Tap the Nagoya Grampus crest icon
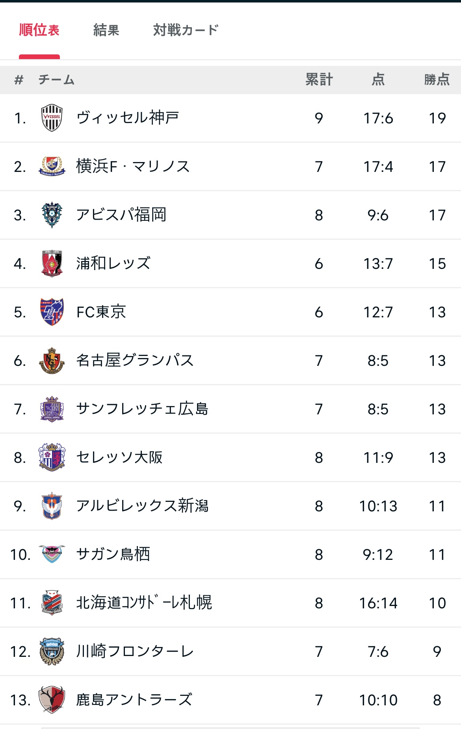Viewport: 461px width, 729px height. 52,360
